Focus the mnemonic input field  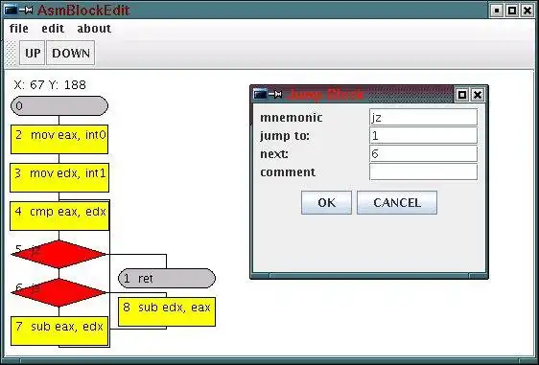point(423,118)
